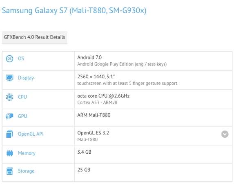Select the Storage label
The image size is (234, 191).
(x=26, y=171)
